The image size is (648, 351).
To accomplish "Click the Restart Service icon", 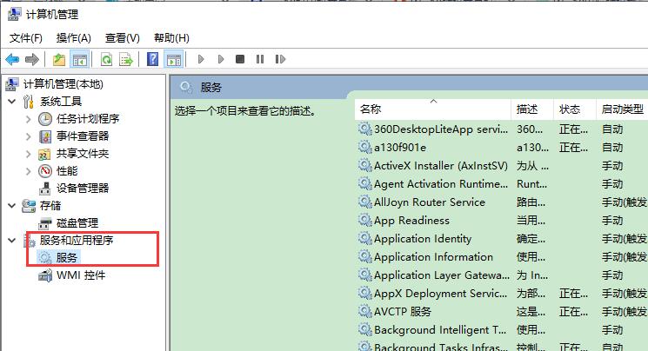I will 280,59.
